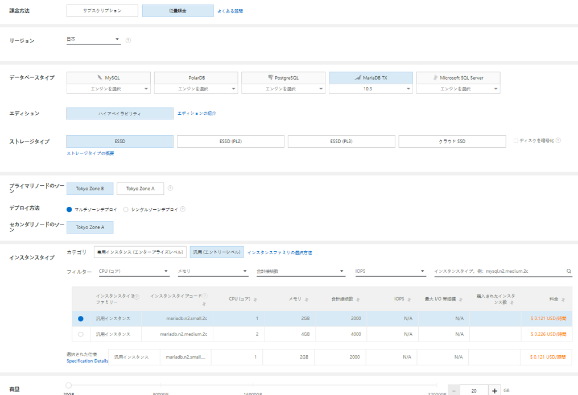Click help icon beside disk encryption checkbox
This screenshot has width=578, height=395.
coord(558,140)
